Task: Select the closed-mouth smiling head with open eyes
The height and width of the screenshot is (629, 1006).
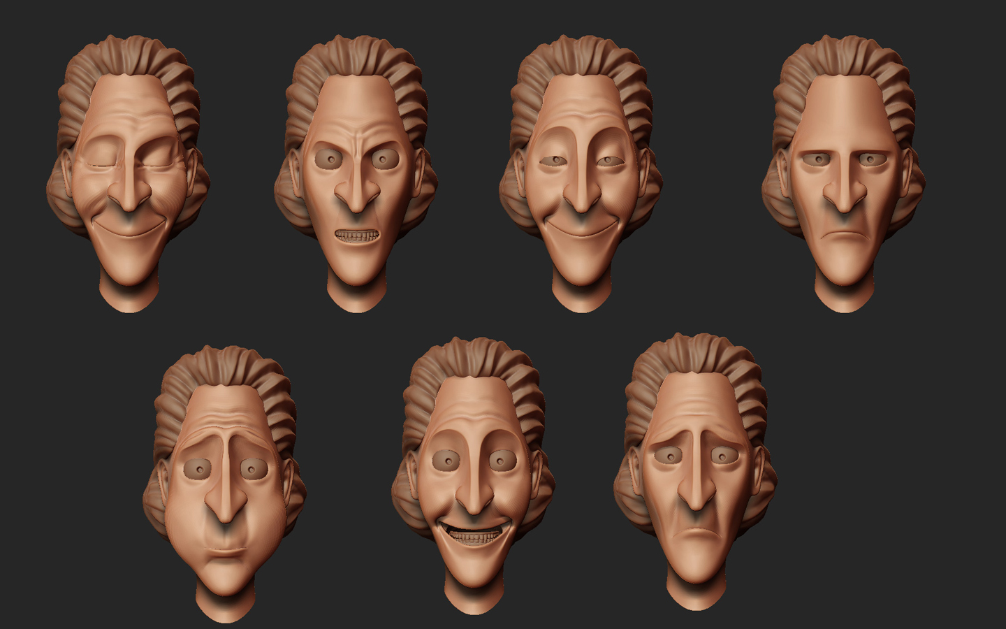Action: tap(581, 173)
